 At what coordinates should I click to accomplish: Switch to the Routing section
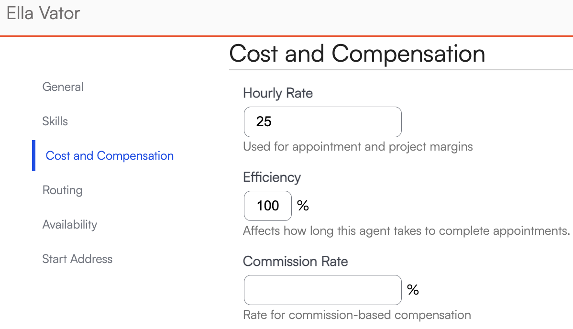click(62, 190)
